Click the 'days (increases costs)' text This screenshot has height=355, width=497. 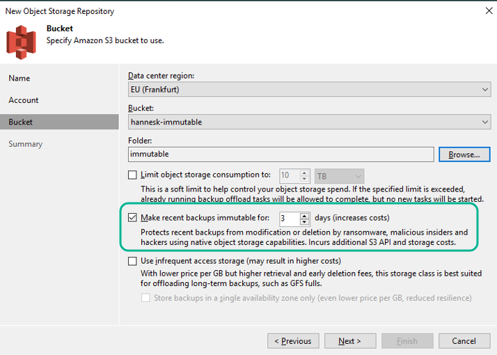(x=352, y=218)
